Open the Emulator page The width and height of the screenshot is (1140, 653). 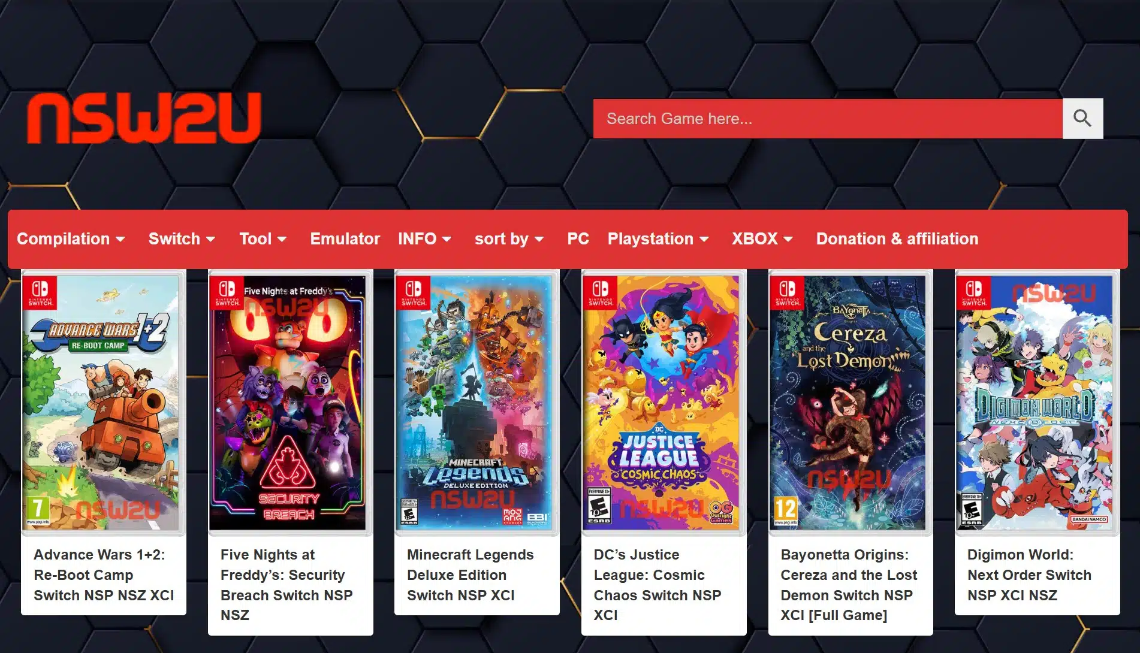click(x=345, y=239)
